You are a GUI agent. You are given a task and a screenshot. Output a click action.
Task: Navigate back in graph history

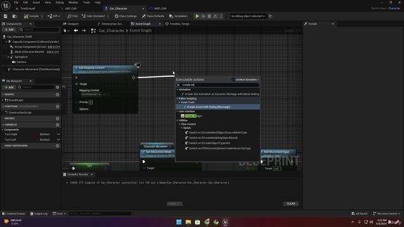pyautogui.click(x=76, y=31)
